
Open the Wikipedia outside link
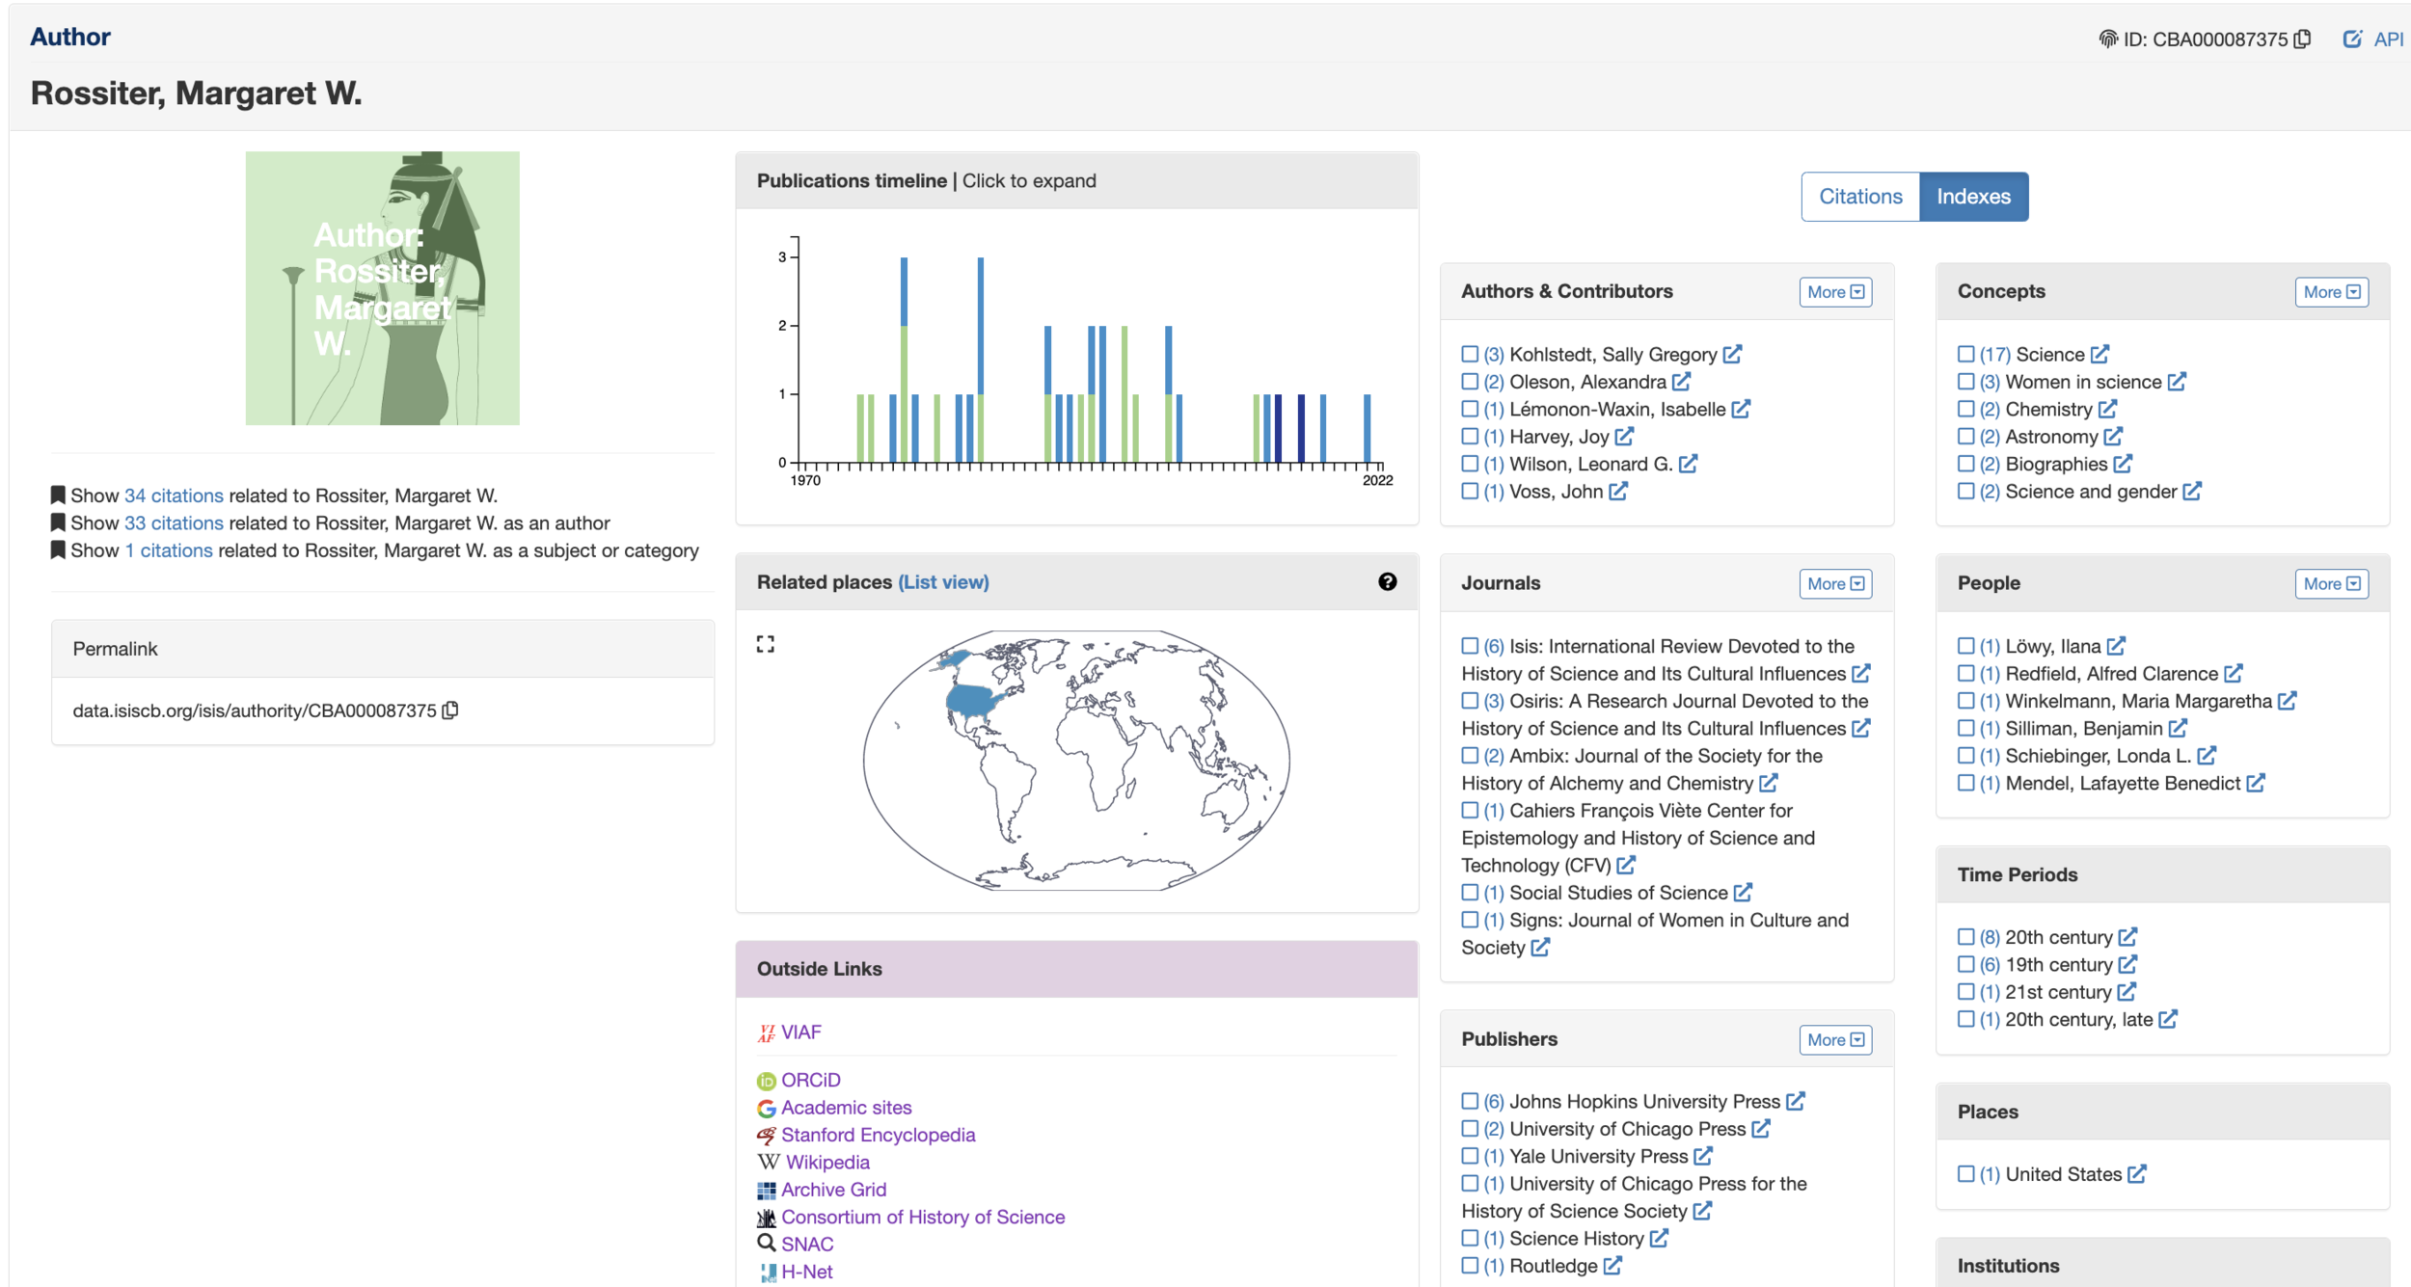pyautogui.click(x=826, y=1163)
